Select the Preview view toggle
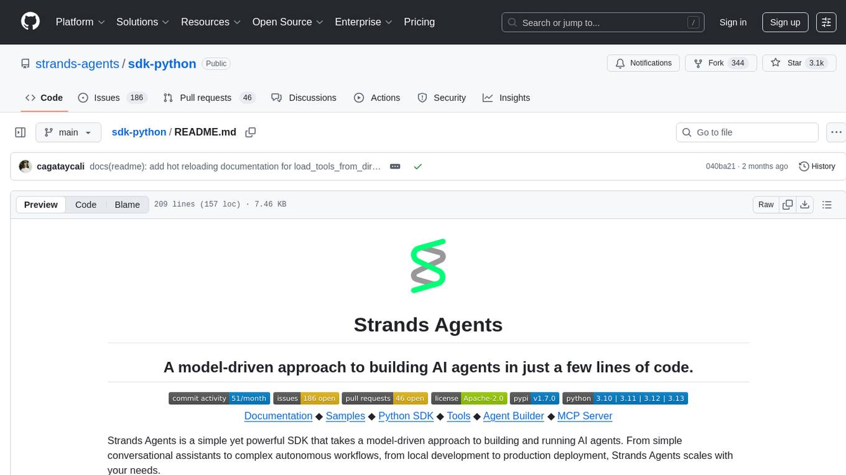 click(41, 205)
